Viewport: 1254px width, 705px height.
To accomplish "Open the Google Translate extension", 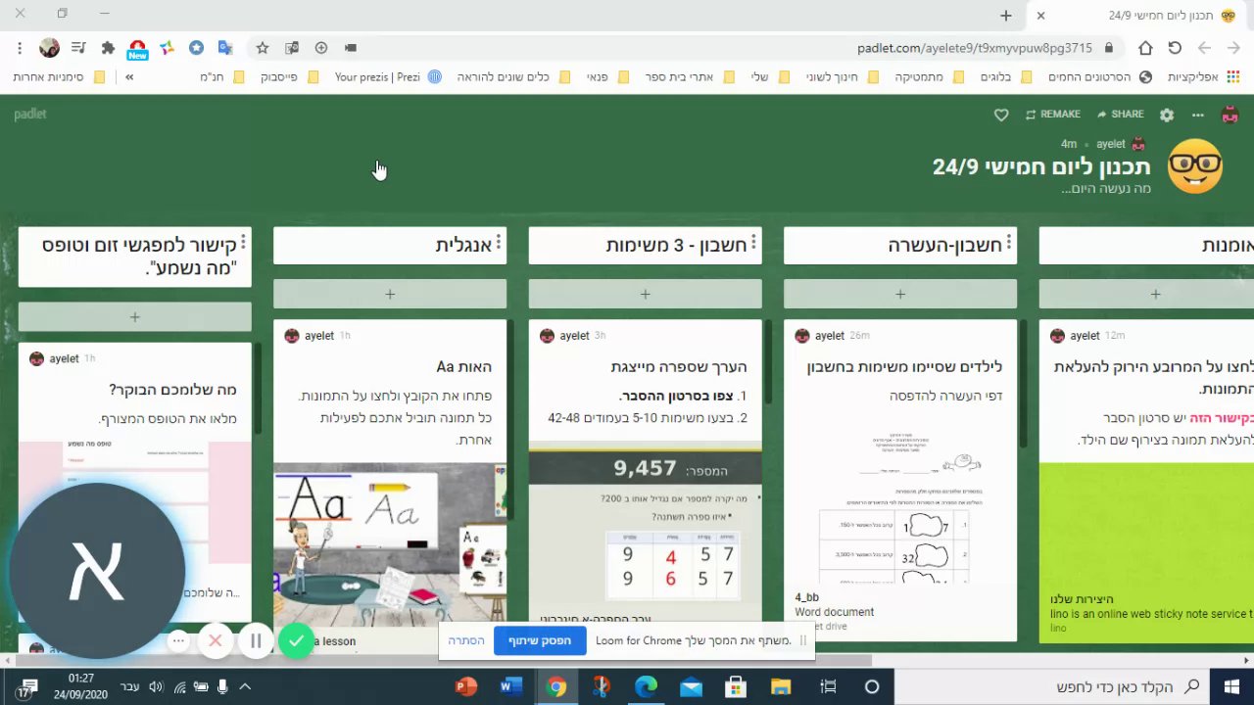I will [x=225, y=47].
